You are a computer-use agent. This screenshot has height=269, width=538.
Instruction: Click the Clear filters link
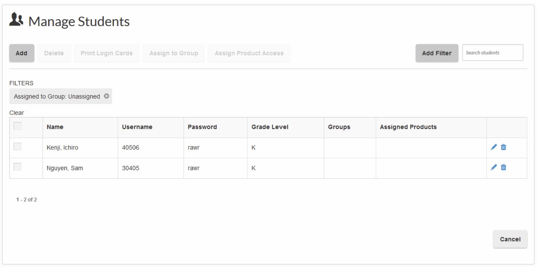[17, 113]
